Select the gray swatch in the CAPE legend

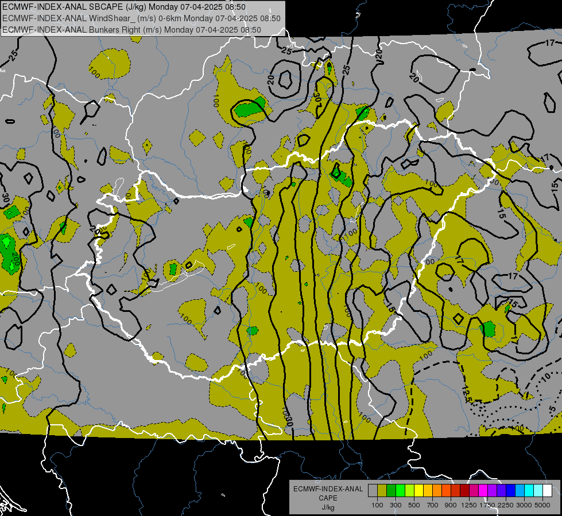[x=373, y=491]
